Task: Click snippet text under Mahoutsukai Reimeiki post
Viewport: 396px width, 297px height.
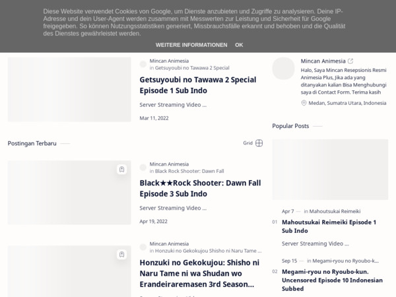Action: pos(315,244)
